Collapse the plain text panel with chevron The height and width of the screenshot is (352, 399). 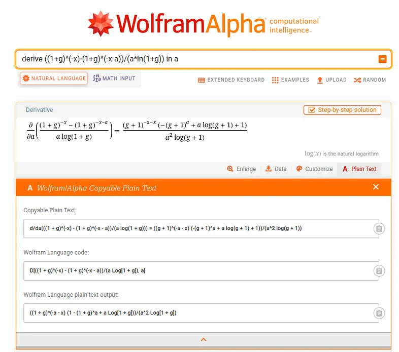(x=204, y=339)
